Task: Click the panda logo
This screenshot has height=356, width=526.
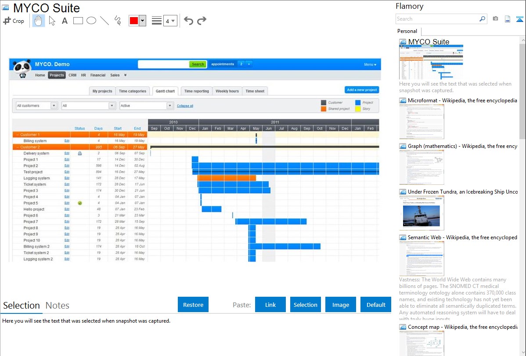Action: click(22, 69)
